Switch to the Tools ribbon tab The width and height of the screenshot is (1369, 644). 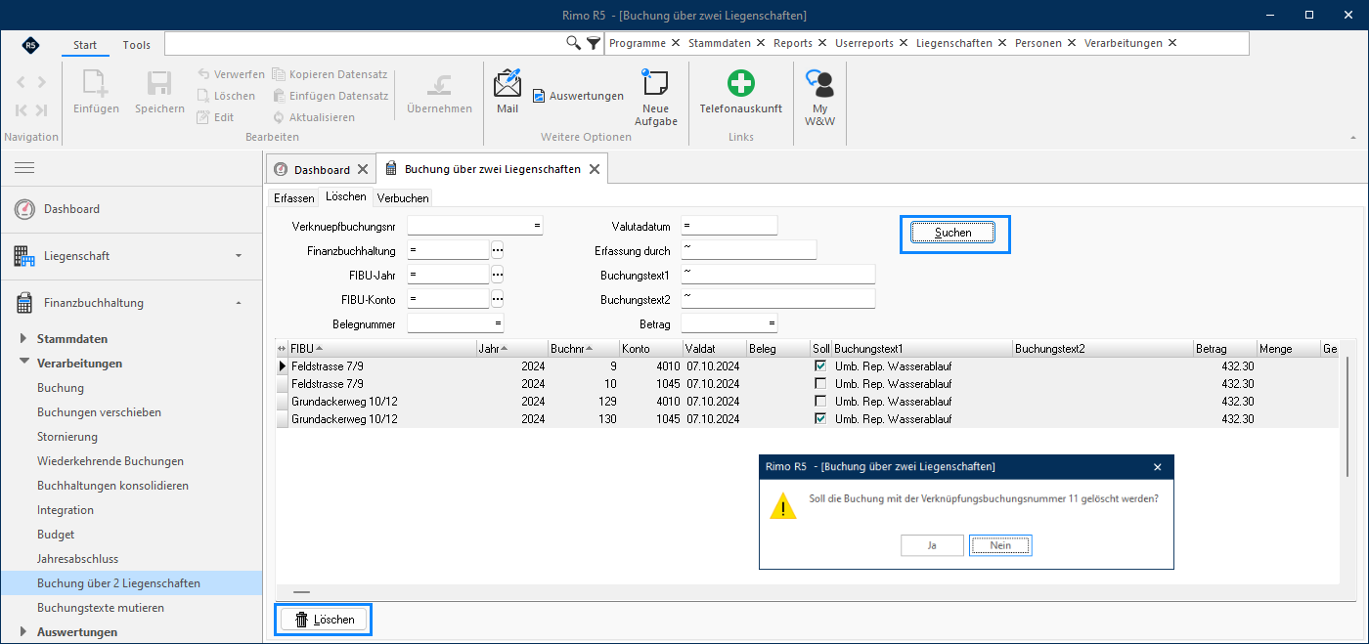click(x=137, y=45)
